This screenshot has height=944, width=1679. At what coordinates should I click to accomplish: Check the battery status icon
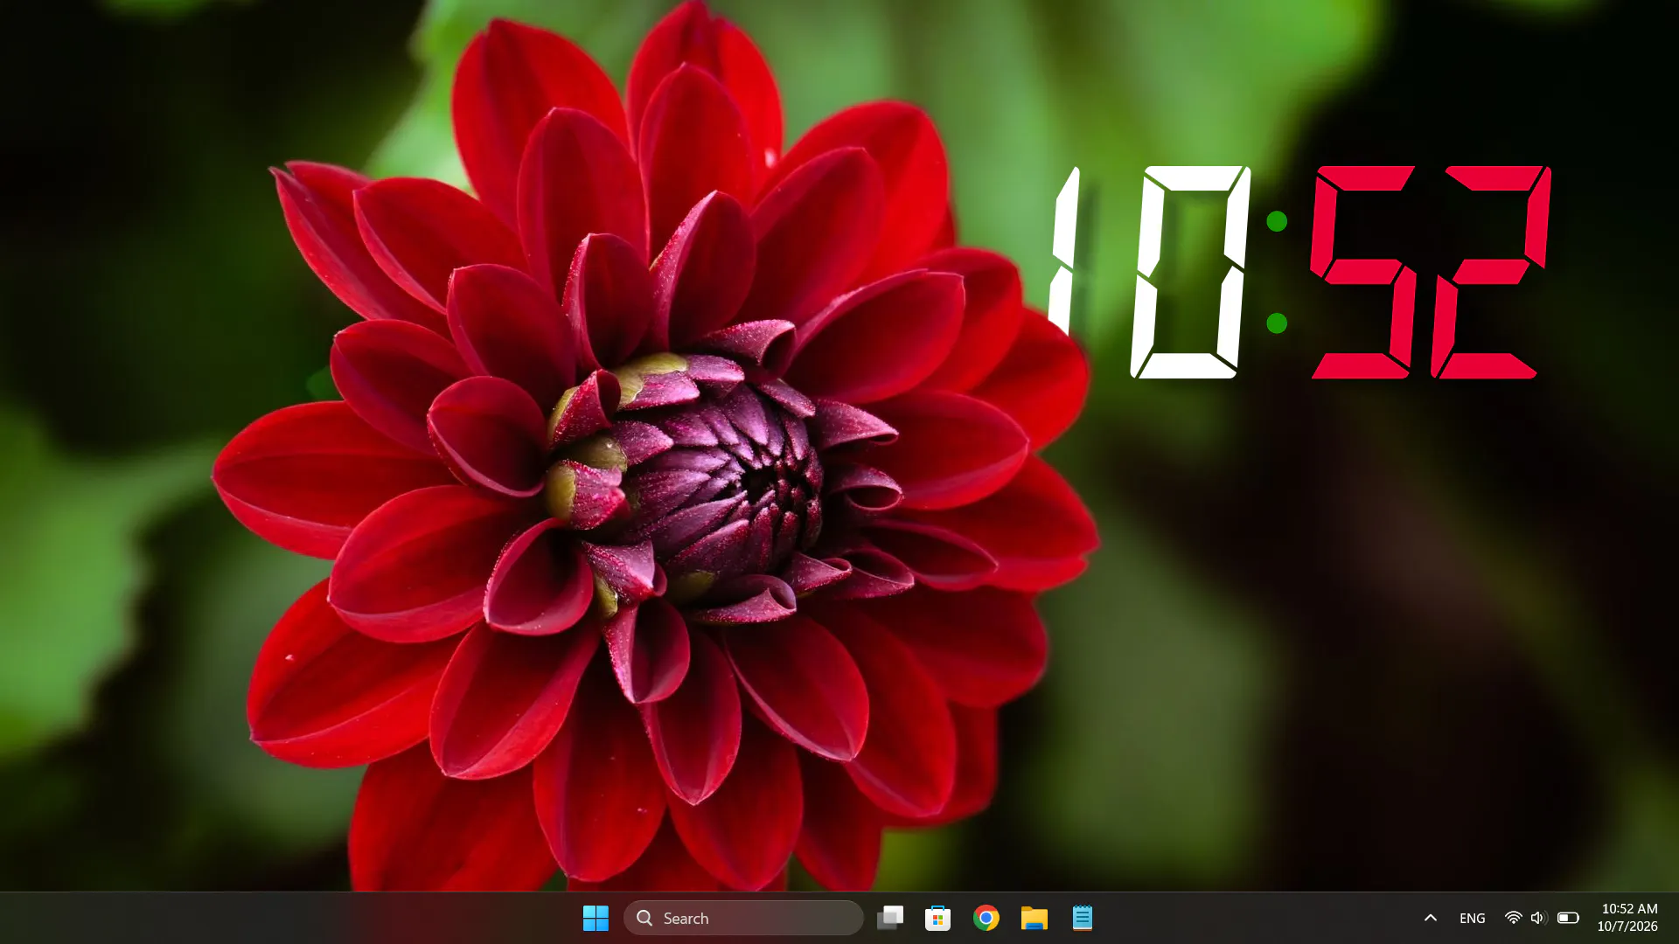[1568, 918]
